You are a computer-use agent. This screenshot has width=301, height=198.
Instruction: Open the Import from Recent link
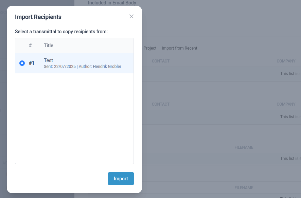coord(179,48)
